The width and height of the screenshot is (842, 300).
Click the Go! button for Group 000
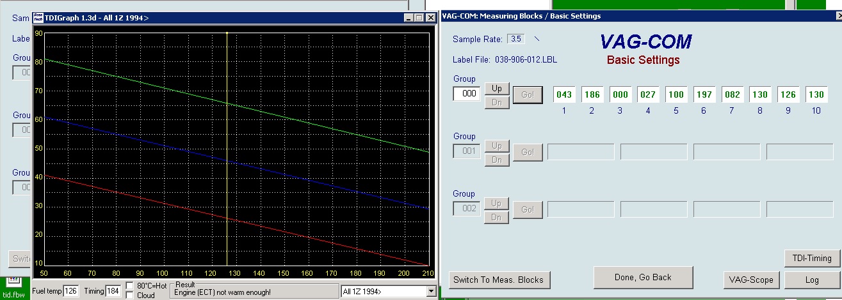[x=528, y=94]
